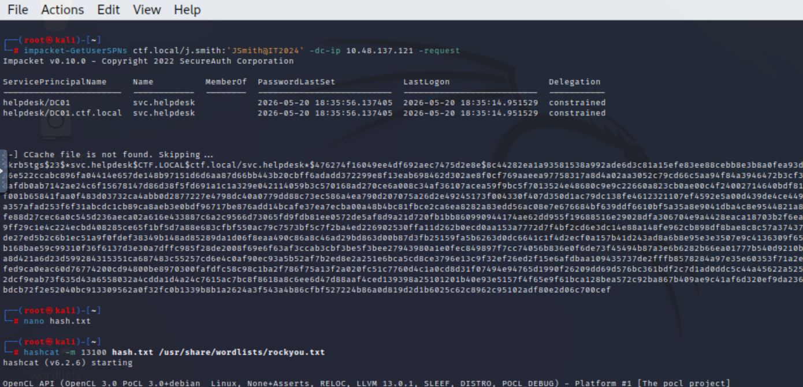Click constrained in the helpdesk/DC01 row
The height and width of the screenshot is (387, 803).
(x=577, y=103)
